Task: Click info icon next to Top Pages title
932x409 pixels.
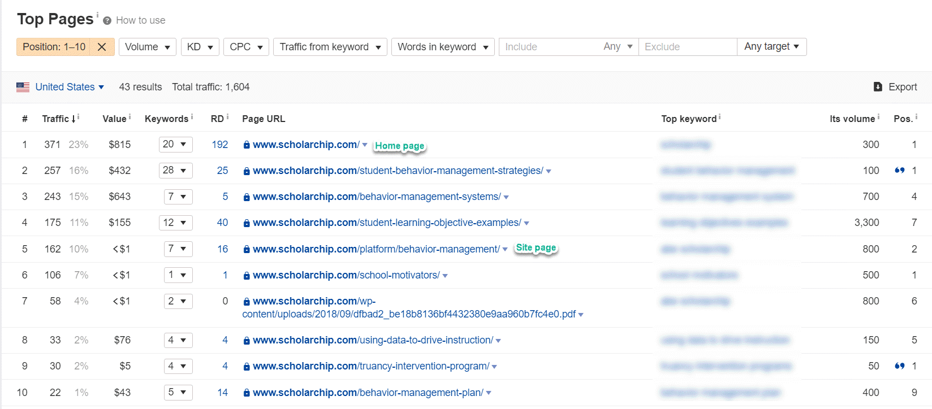Action: pyautogui.click(x=97, y=14)
